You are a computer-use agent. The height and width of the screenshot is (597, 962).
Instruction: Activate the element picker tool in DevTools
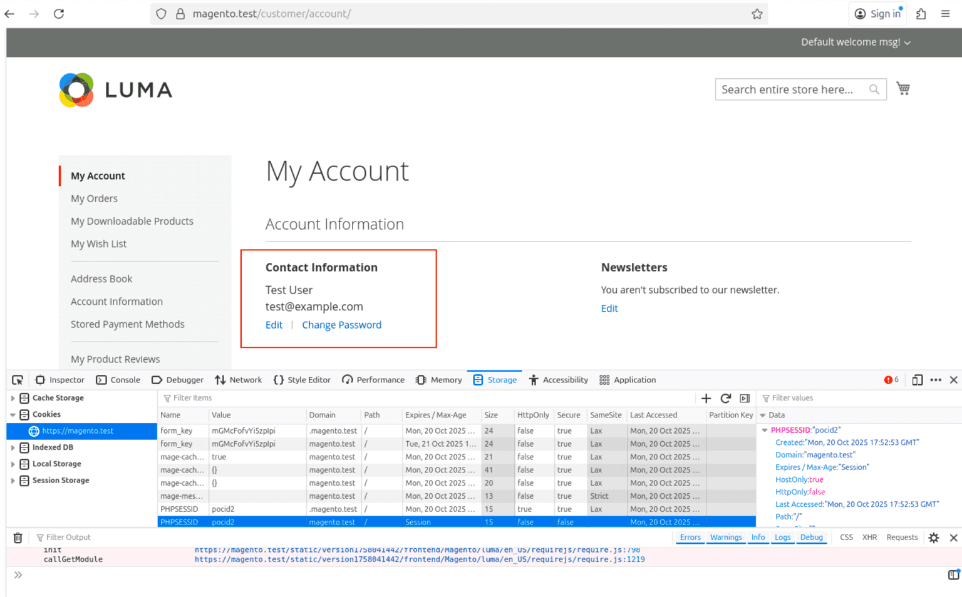tap(18, 380)
